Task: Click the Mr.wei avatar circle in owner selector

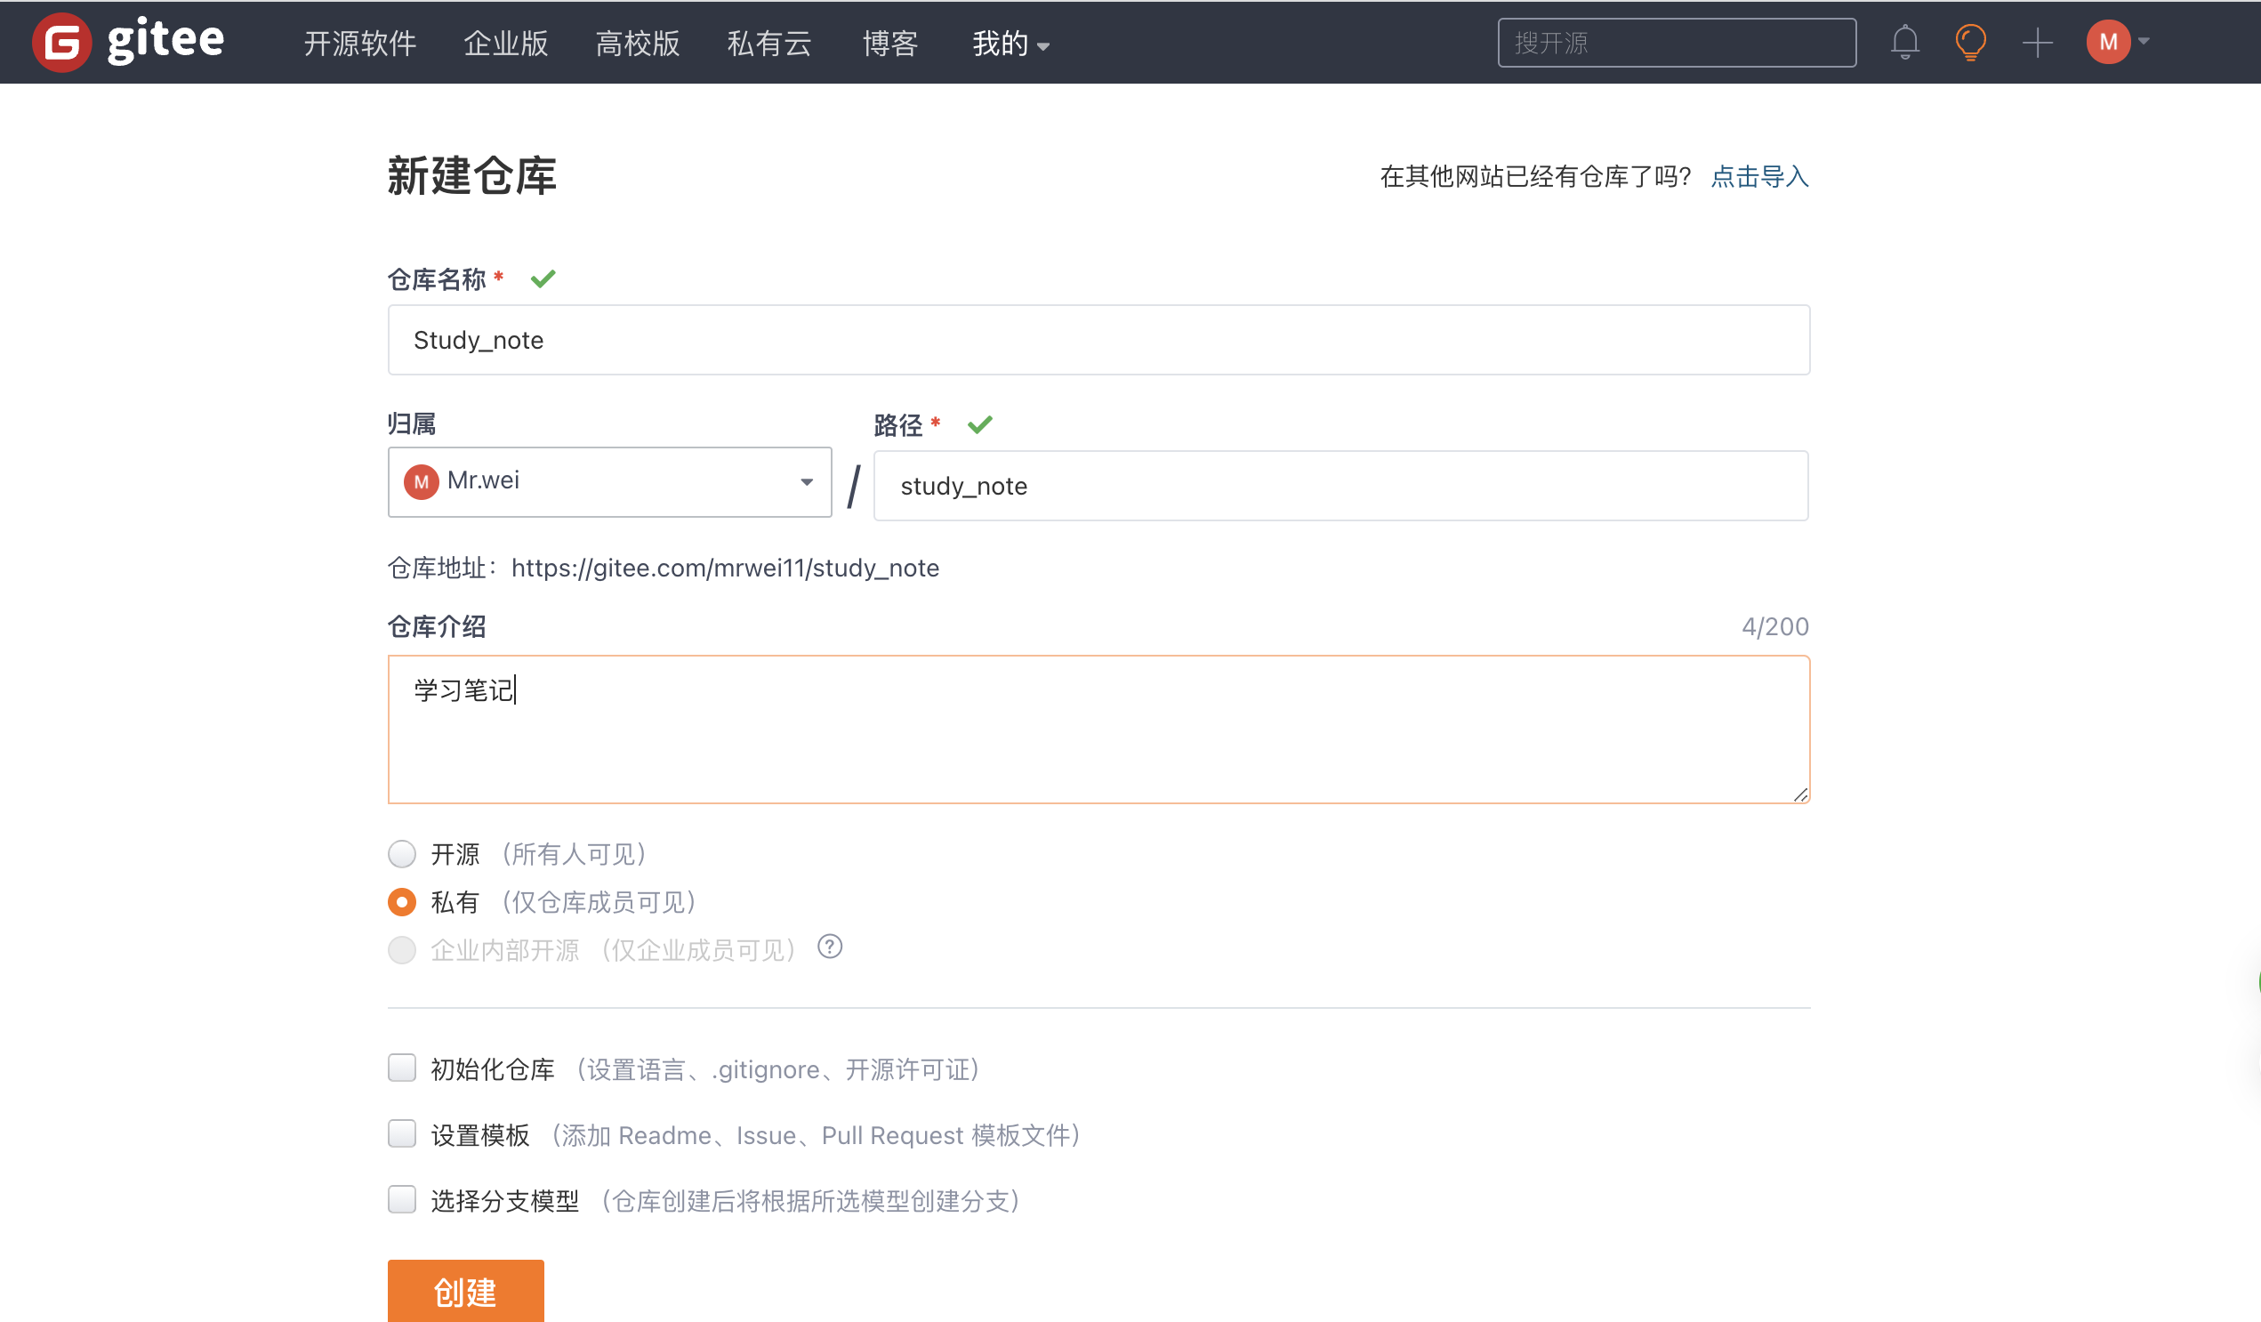Action: pyautogui.click(x=421, y=482)
